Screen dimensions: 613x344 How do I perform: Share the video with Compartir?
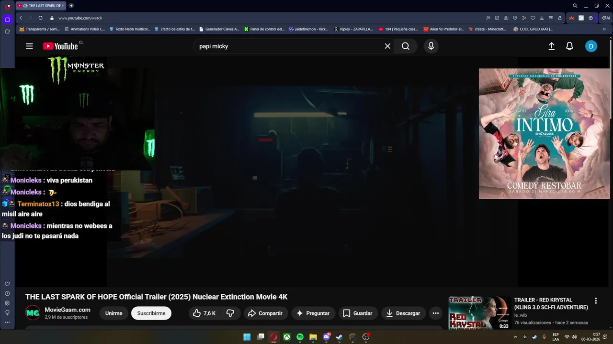click(265, 313)
